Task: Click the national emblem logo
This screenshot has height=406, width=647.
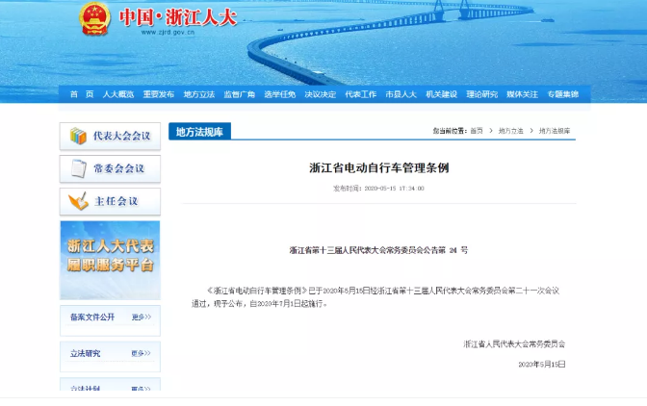Action: pyautogui.click(x=94, y=19)
